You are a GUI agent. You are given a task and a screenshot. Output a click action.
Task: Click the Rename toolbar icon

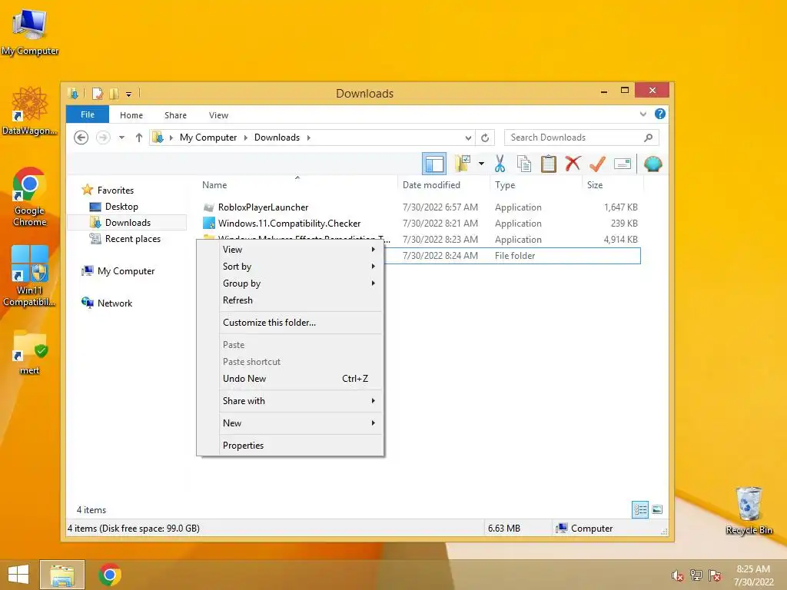[623, 164]
